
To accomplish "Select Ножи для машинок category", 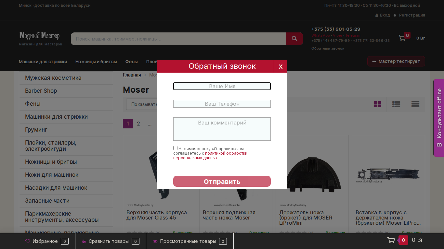I will 66,175.
